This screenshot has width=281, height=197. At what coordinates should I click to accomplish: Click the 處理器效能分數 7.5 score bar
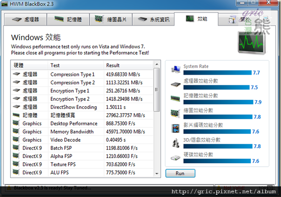[x=216, y=87]
